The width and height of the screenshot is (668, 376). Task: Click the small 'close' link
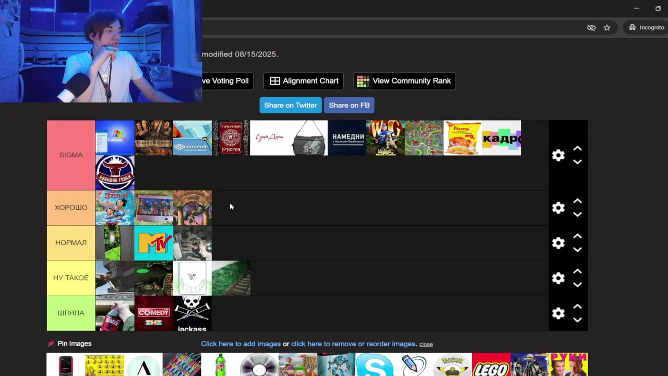coord(426,344)
